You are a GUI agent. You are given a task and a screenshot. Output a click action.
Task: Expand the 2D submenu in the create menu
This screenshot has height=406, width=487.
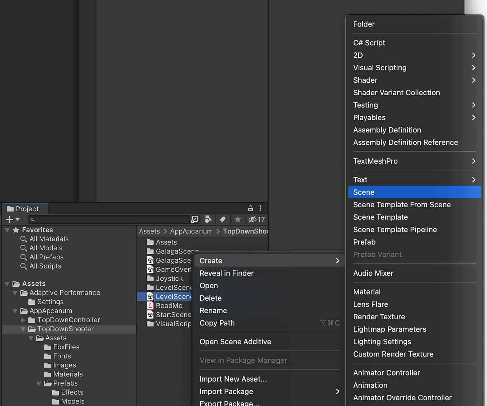473,55
